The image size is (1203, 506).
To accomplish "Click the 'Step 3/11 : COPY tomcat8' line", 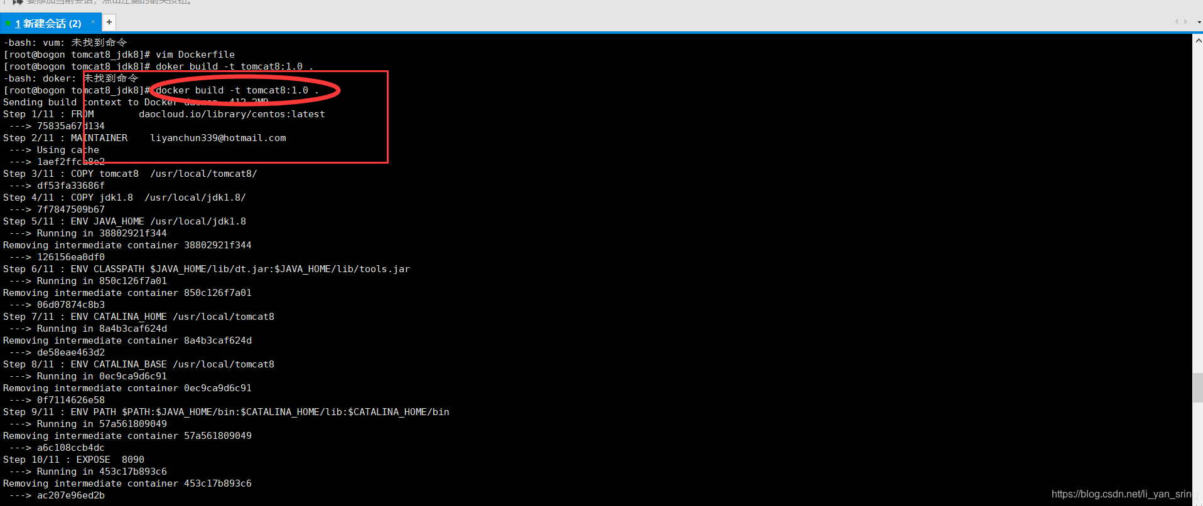I will pos(130,174).
